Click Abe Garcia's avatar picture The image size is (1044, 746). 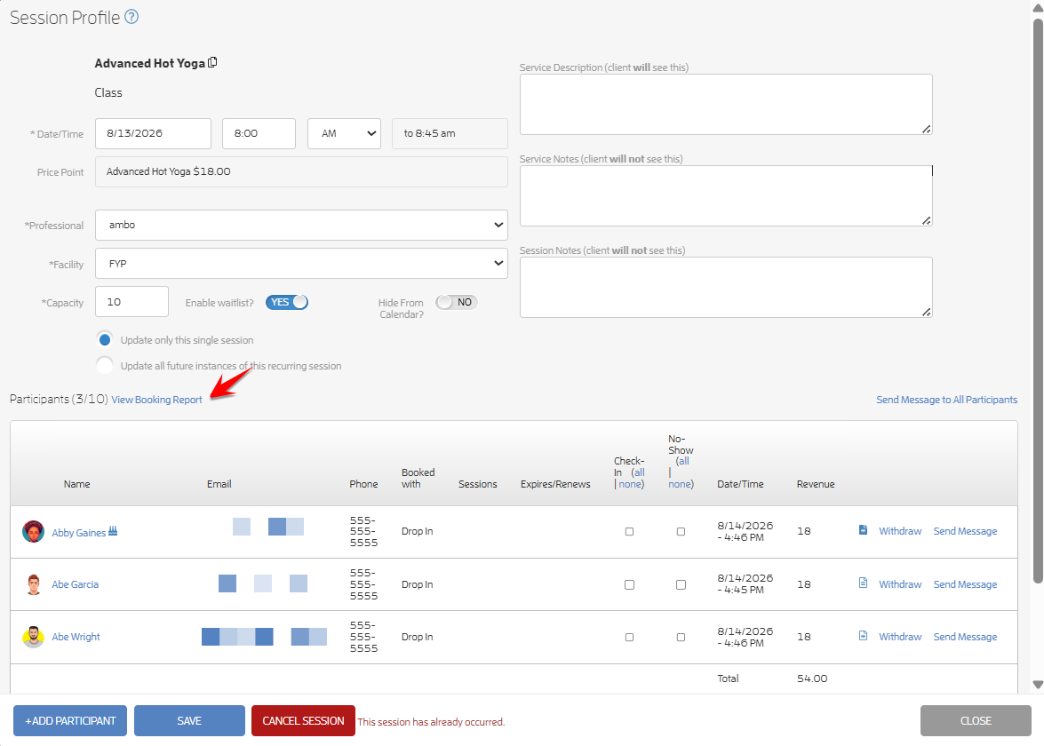click(x=33, y=584)
